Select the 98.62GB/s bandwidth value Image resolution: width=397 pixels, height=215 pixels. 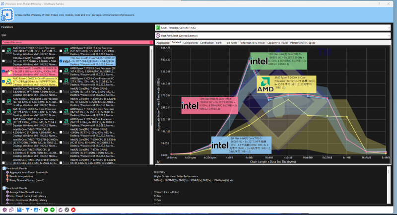[158, 172]
